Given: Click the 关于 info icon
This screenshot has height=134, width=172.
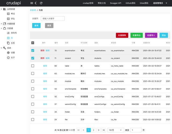Looking at the screenshot, I should point(8,58).
